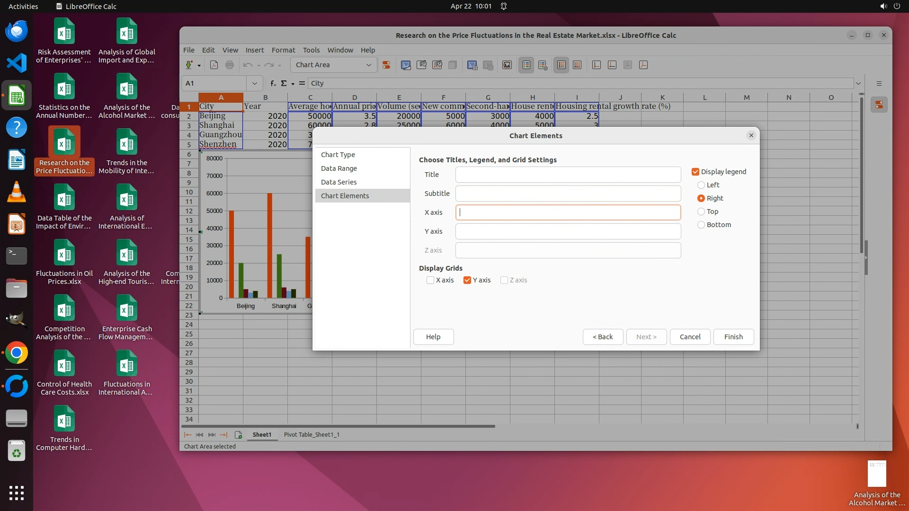Enable X axis display grid
This screenshot has width=909, height=511.
pos(430,280)
